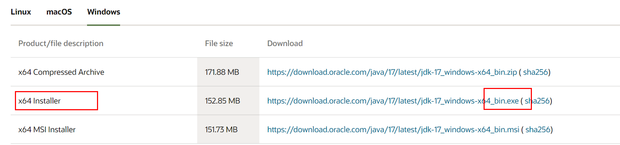Viewport: 620px width, 145px height.
Task: Select the x64 MSI Installer row label
Action: pos(47,130)
